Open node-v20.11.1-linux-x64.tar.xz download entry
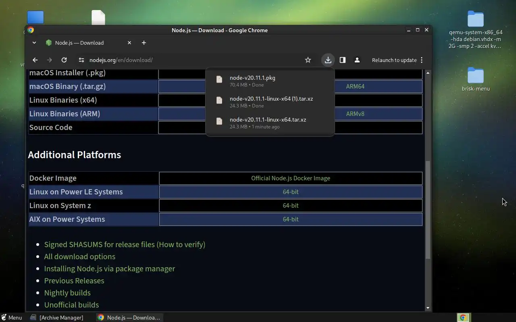 pos(270,123)
